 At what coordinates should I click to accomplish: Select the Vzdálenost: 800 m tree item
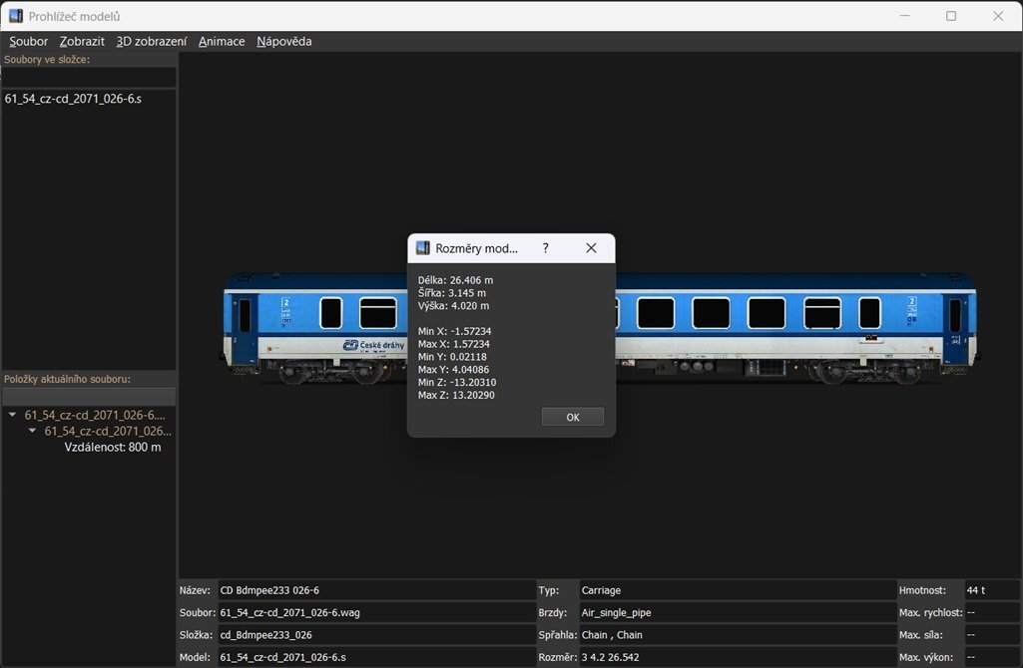pos(112,447)
